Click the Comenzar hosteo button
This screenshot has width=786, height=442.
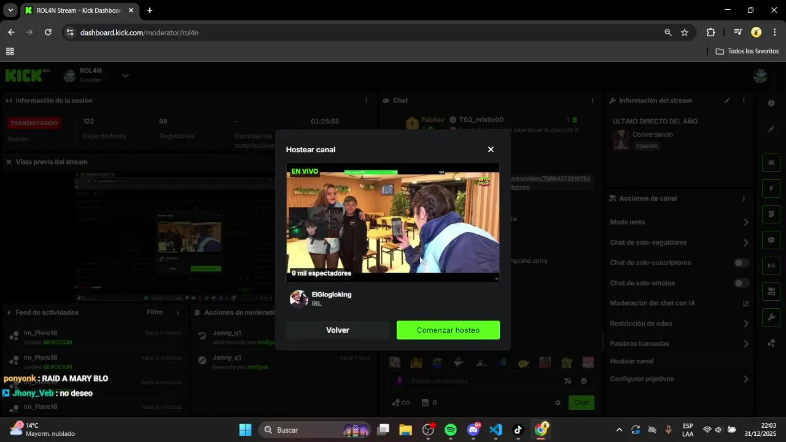448,330
